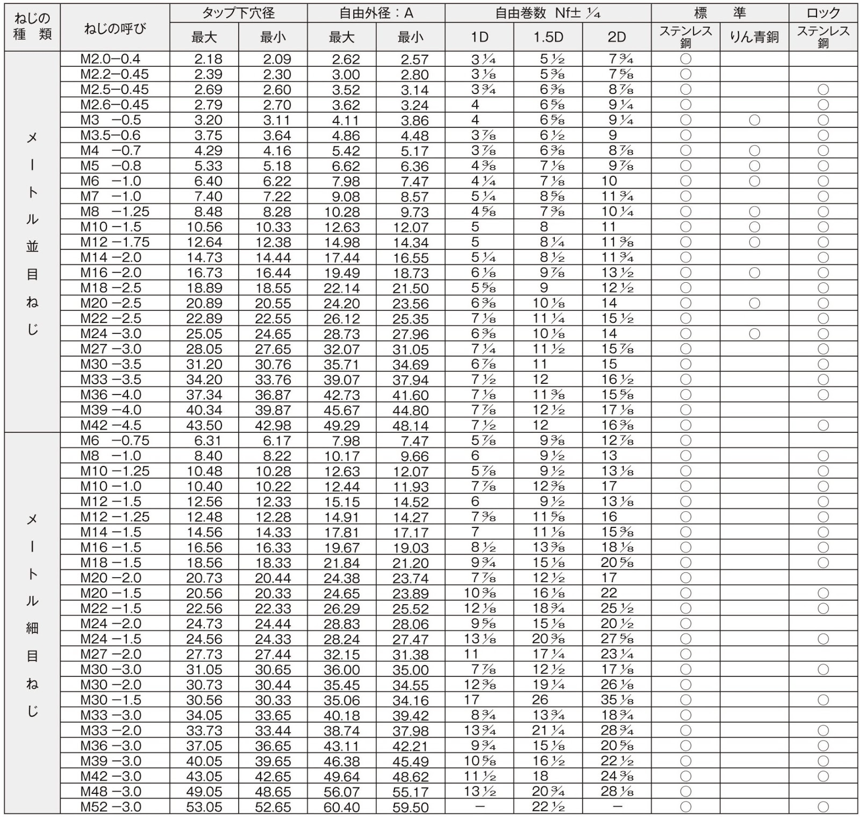Select the M16 −1.5 row label

tap(110, 548)
